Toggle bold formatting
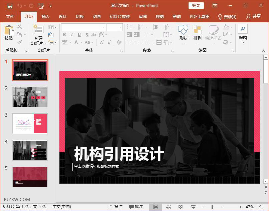Viewport: 269px width, 211px height. (x=64, y=34)
